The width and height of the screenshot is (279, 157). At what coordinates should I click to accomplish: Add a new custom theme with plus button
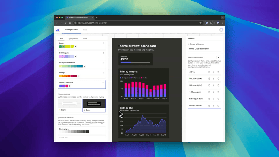click(x=219, y=58)
